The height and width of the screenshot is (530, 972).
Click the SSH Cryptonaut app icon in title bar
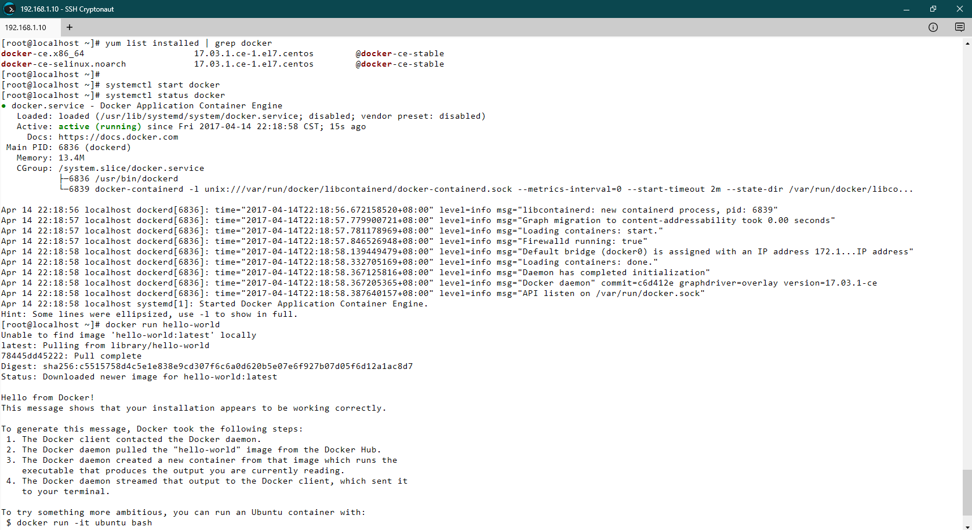click(9, 9)
